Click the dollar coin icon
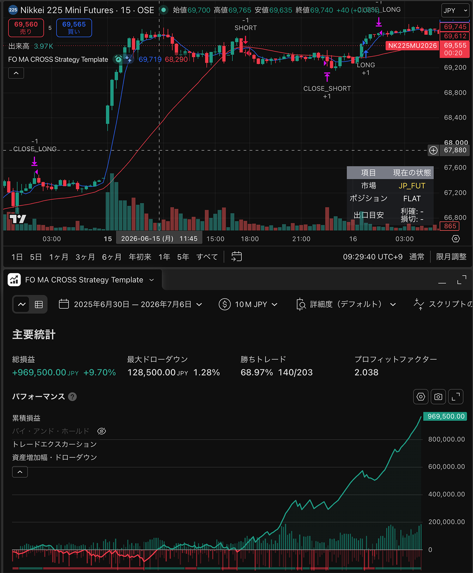This screenshot has width=473, height=573. click(225, 304)
